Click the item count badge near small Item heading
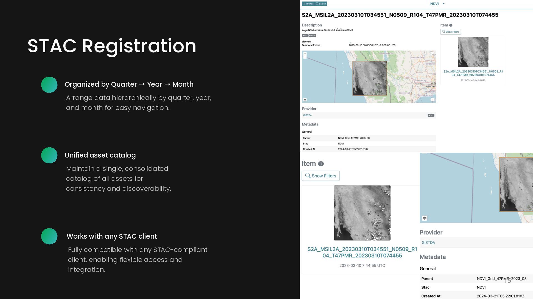The image size is (533, 299). [x=451, y=25]
